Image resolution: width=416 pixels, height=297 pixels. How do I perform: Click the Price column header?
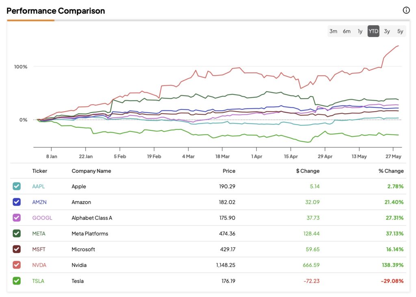229,171
